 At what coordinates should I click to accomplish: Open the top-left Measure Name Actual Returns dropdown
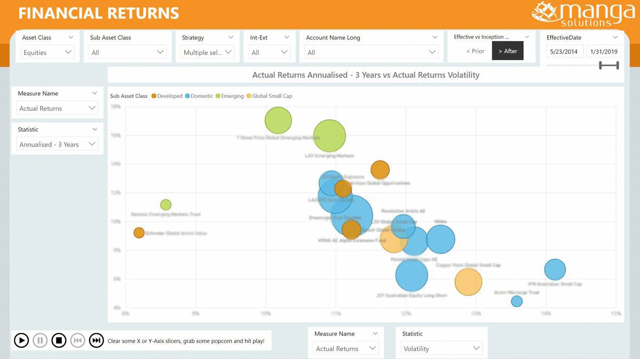pyautogui.click(x=58, y=108)
